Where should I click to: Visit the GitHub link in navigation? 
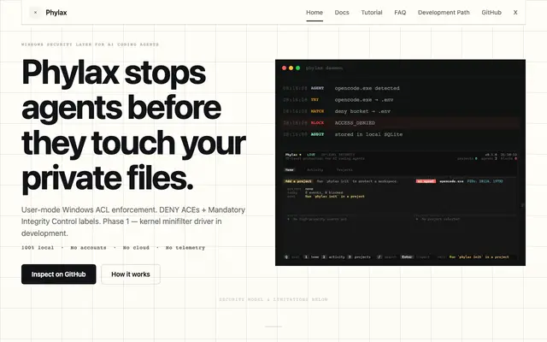491,13
